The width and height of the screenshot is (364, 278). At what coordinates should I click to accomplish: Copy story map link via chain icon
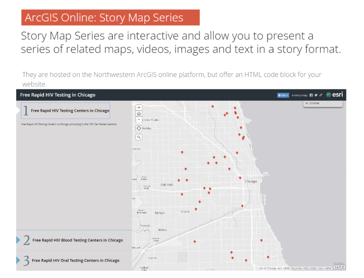321,95
